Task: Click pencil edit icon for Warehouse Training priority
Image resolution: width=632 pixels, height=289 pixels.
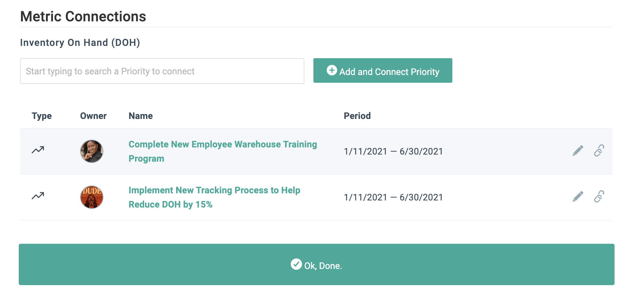Action: (578, 151)
